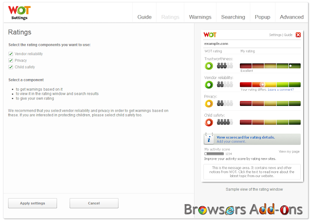
Task: Click example.com site name
Action: 216,43
